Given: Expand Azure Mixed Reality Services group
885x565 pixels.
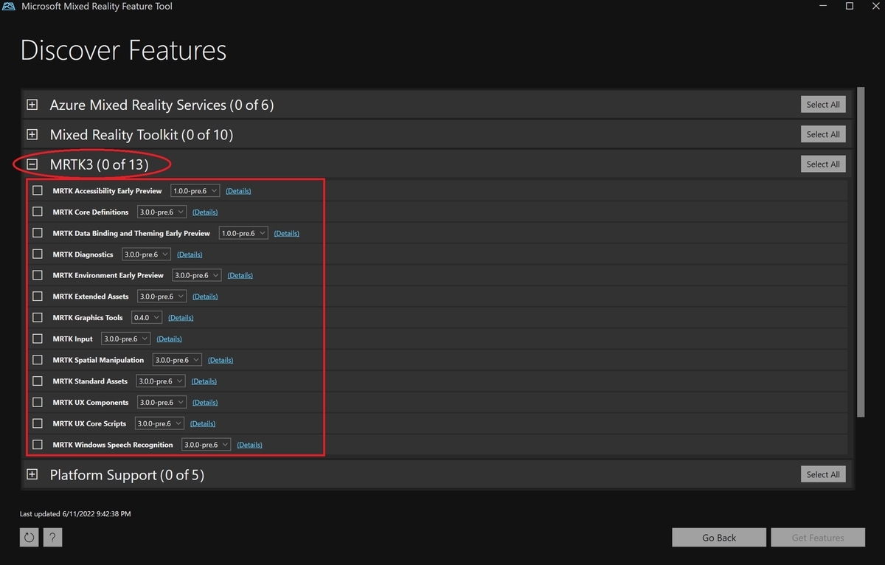Looking at the screenshot, I should [32, 105].
